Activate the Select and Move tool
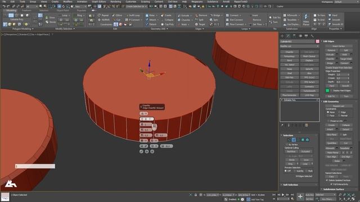This screenshot has height=202, width=360. click(59, 6)
